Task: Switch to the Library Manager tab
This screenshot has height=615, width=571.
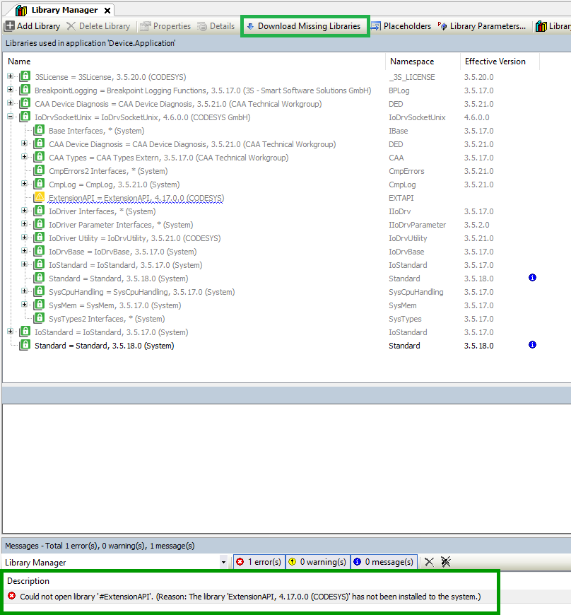Action: 64,11
